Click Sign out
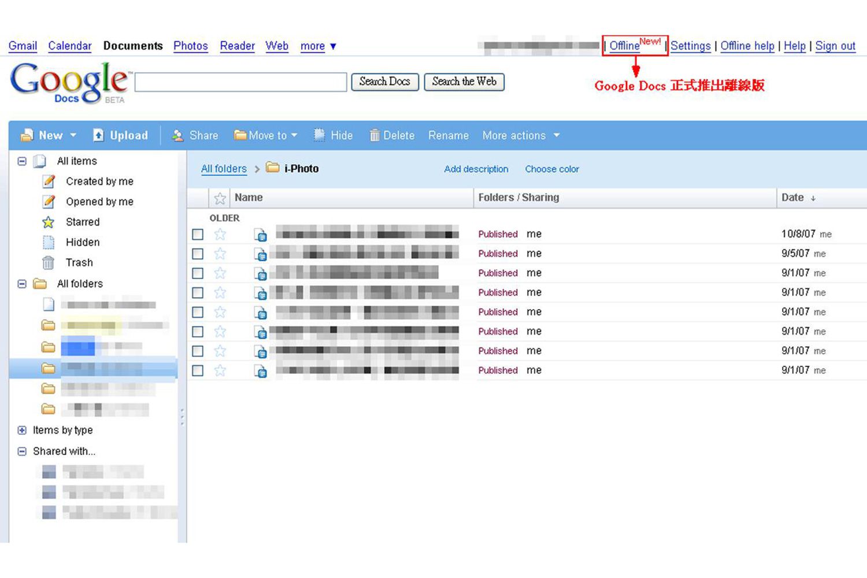 click(835, 46)
